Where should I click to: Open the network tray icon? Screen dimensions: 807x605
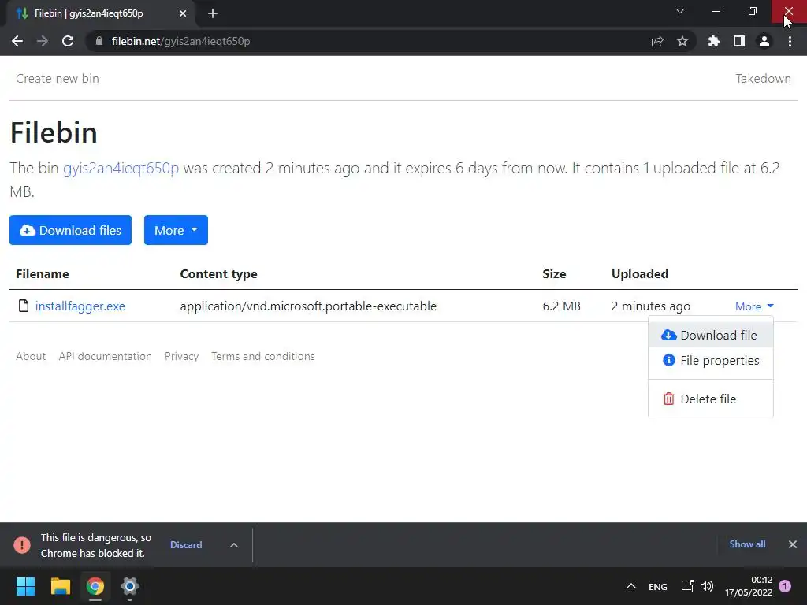click(x=687, y=586)
